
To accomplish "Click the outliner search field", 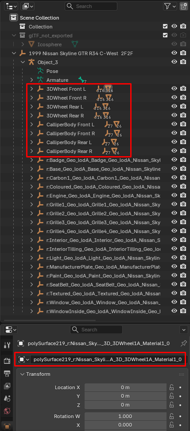I will coord(91,6).
